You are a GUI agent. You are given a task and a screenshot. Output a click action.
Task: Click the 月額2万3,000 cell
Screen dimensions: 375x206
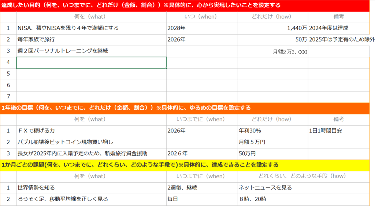point(272,52)
